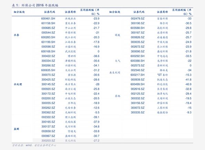205x150 pixels.
Task: Click the 其他 sector label
Action: [x=117, y=96]
